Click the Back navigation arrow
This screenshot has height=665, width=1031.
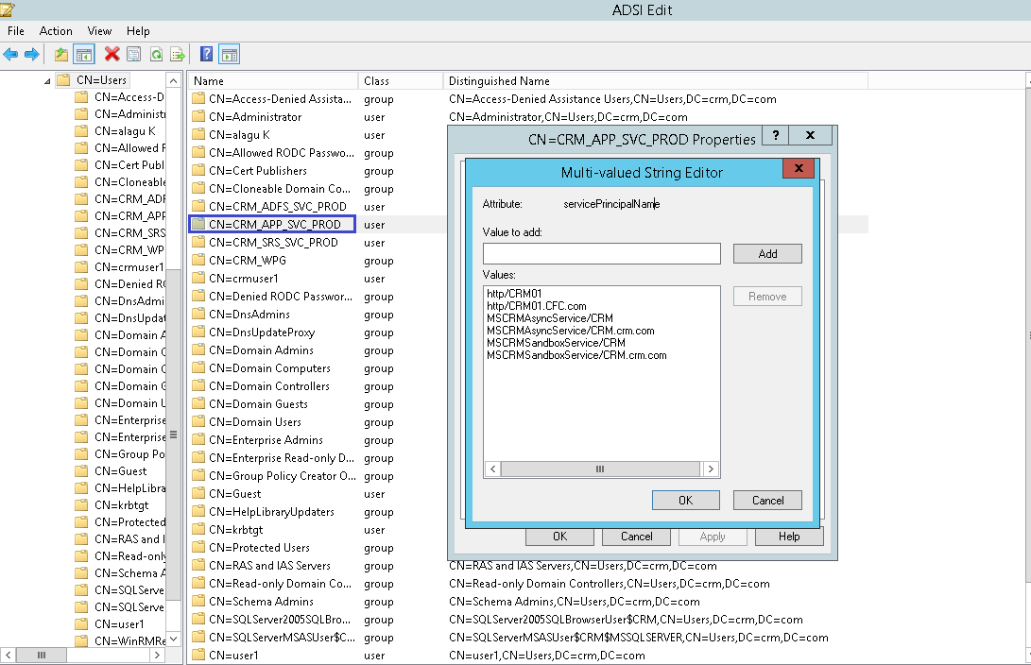tap(10, 54)
